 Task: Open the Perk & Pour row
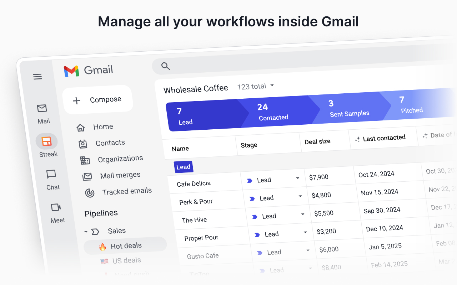coord(197,201)
